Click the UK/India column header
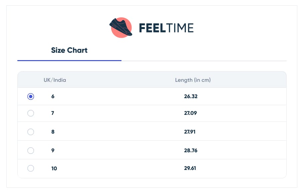The height and width of the screenshot is (194, 303). [x=55, y=80]
